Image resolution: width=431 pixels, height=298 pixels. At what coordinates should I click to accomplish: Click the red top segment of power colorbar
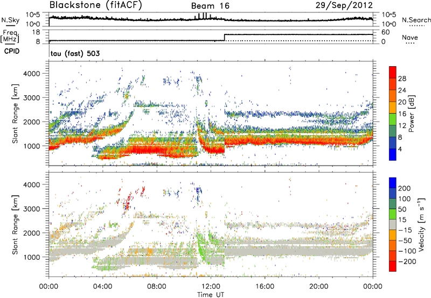coord(393,73)
